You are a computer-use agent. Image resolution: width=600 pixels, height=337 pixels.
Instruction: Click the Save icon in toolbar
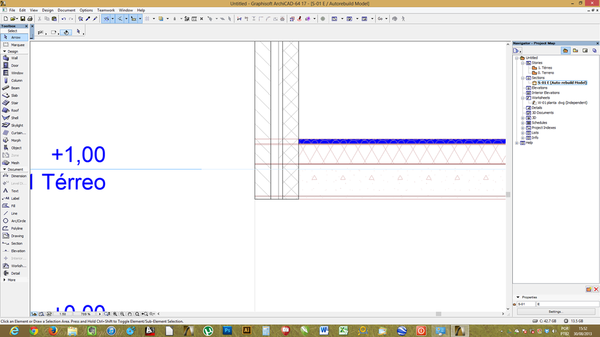tap(22, 19)
